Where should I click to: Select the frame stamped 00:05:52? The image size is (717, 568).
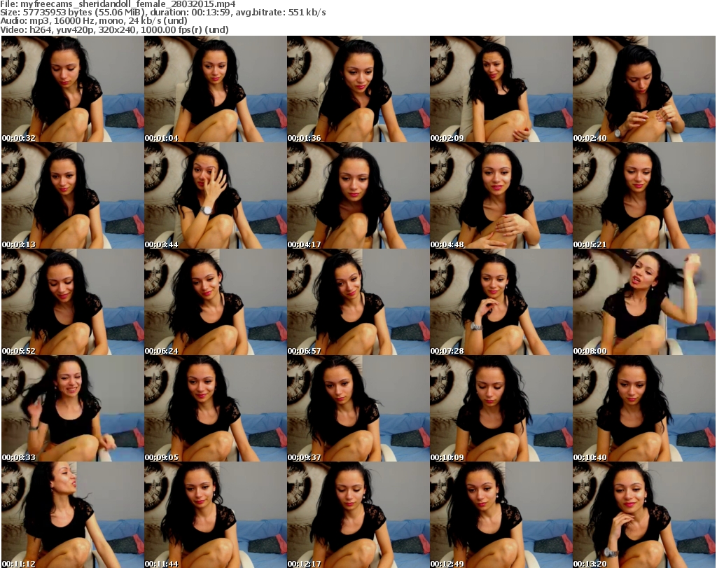(x=73, y=302)
